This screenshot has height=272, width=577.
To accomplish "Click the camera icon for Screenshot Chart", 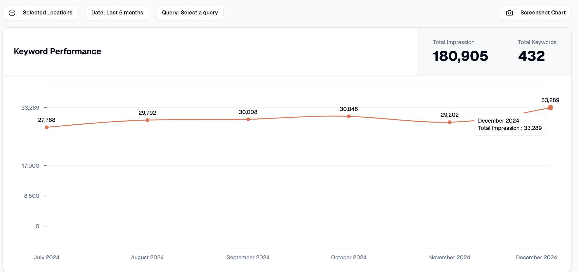I will pyautogui.click(x=509, y=13).
